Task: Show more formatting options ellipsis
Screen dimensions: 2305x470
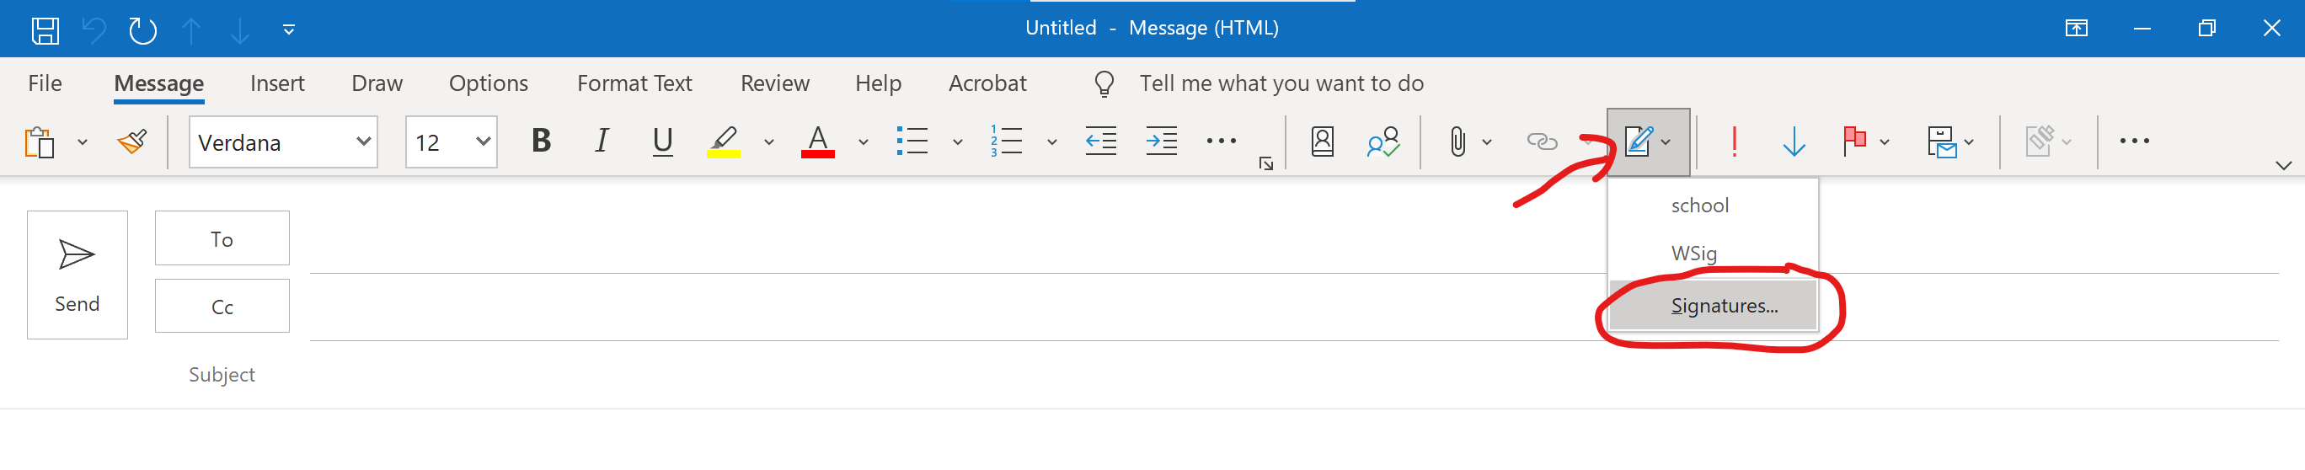Action: coord(1222,141)
